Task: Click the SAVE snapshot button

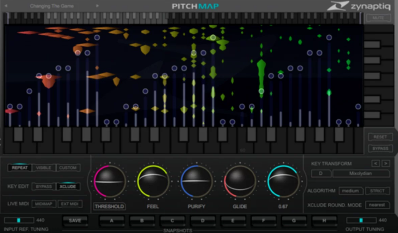Action: pos(75,221)
